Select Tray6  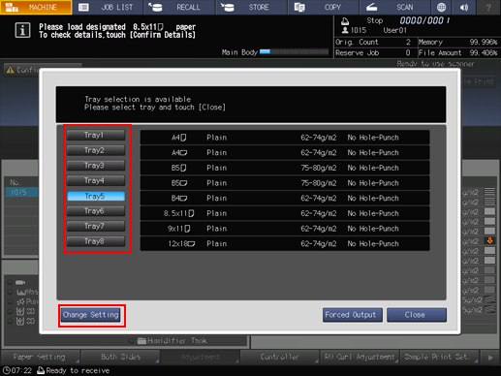[x=96, y=211]
